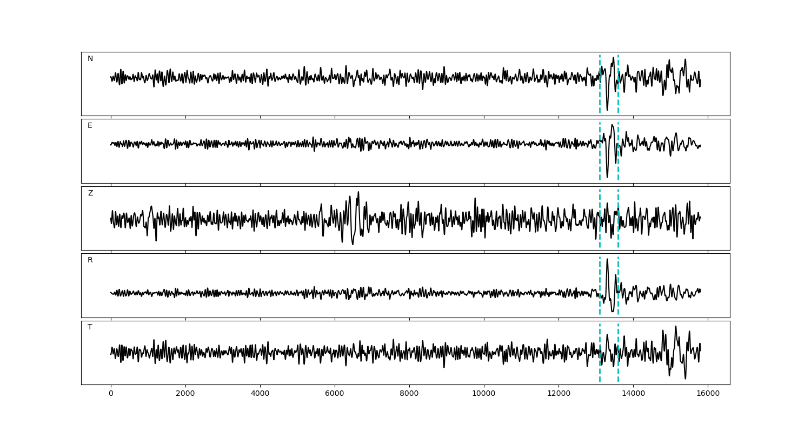Click the deepest trough in E panel
The width and height of the screenshot is (811, 432).
pyautogui.click(x=607, y=177)
